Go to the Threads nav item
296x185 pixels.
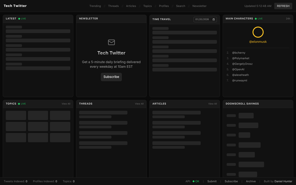[x=113, y=6]
